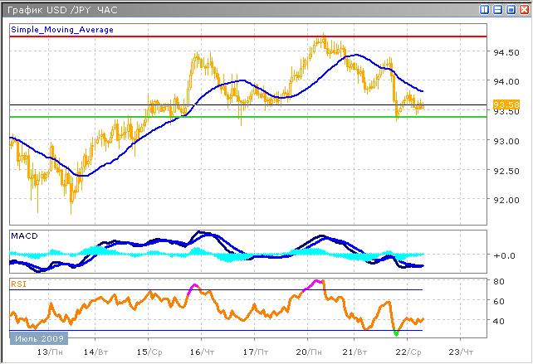This screenshot has width=533, height=364.
Task: Click the Simple_Moving_Average indicator label
Action: tap(62, 29)
